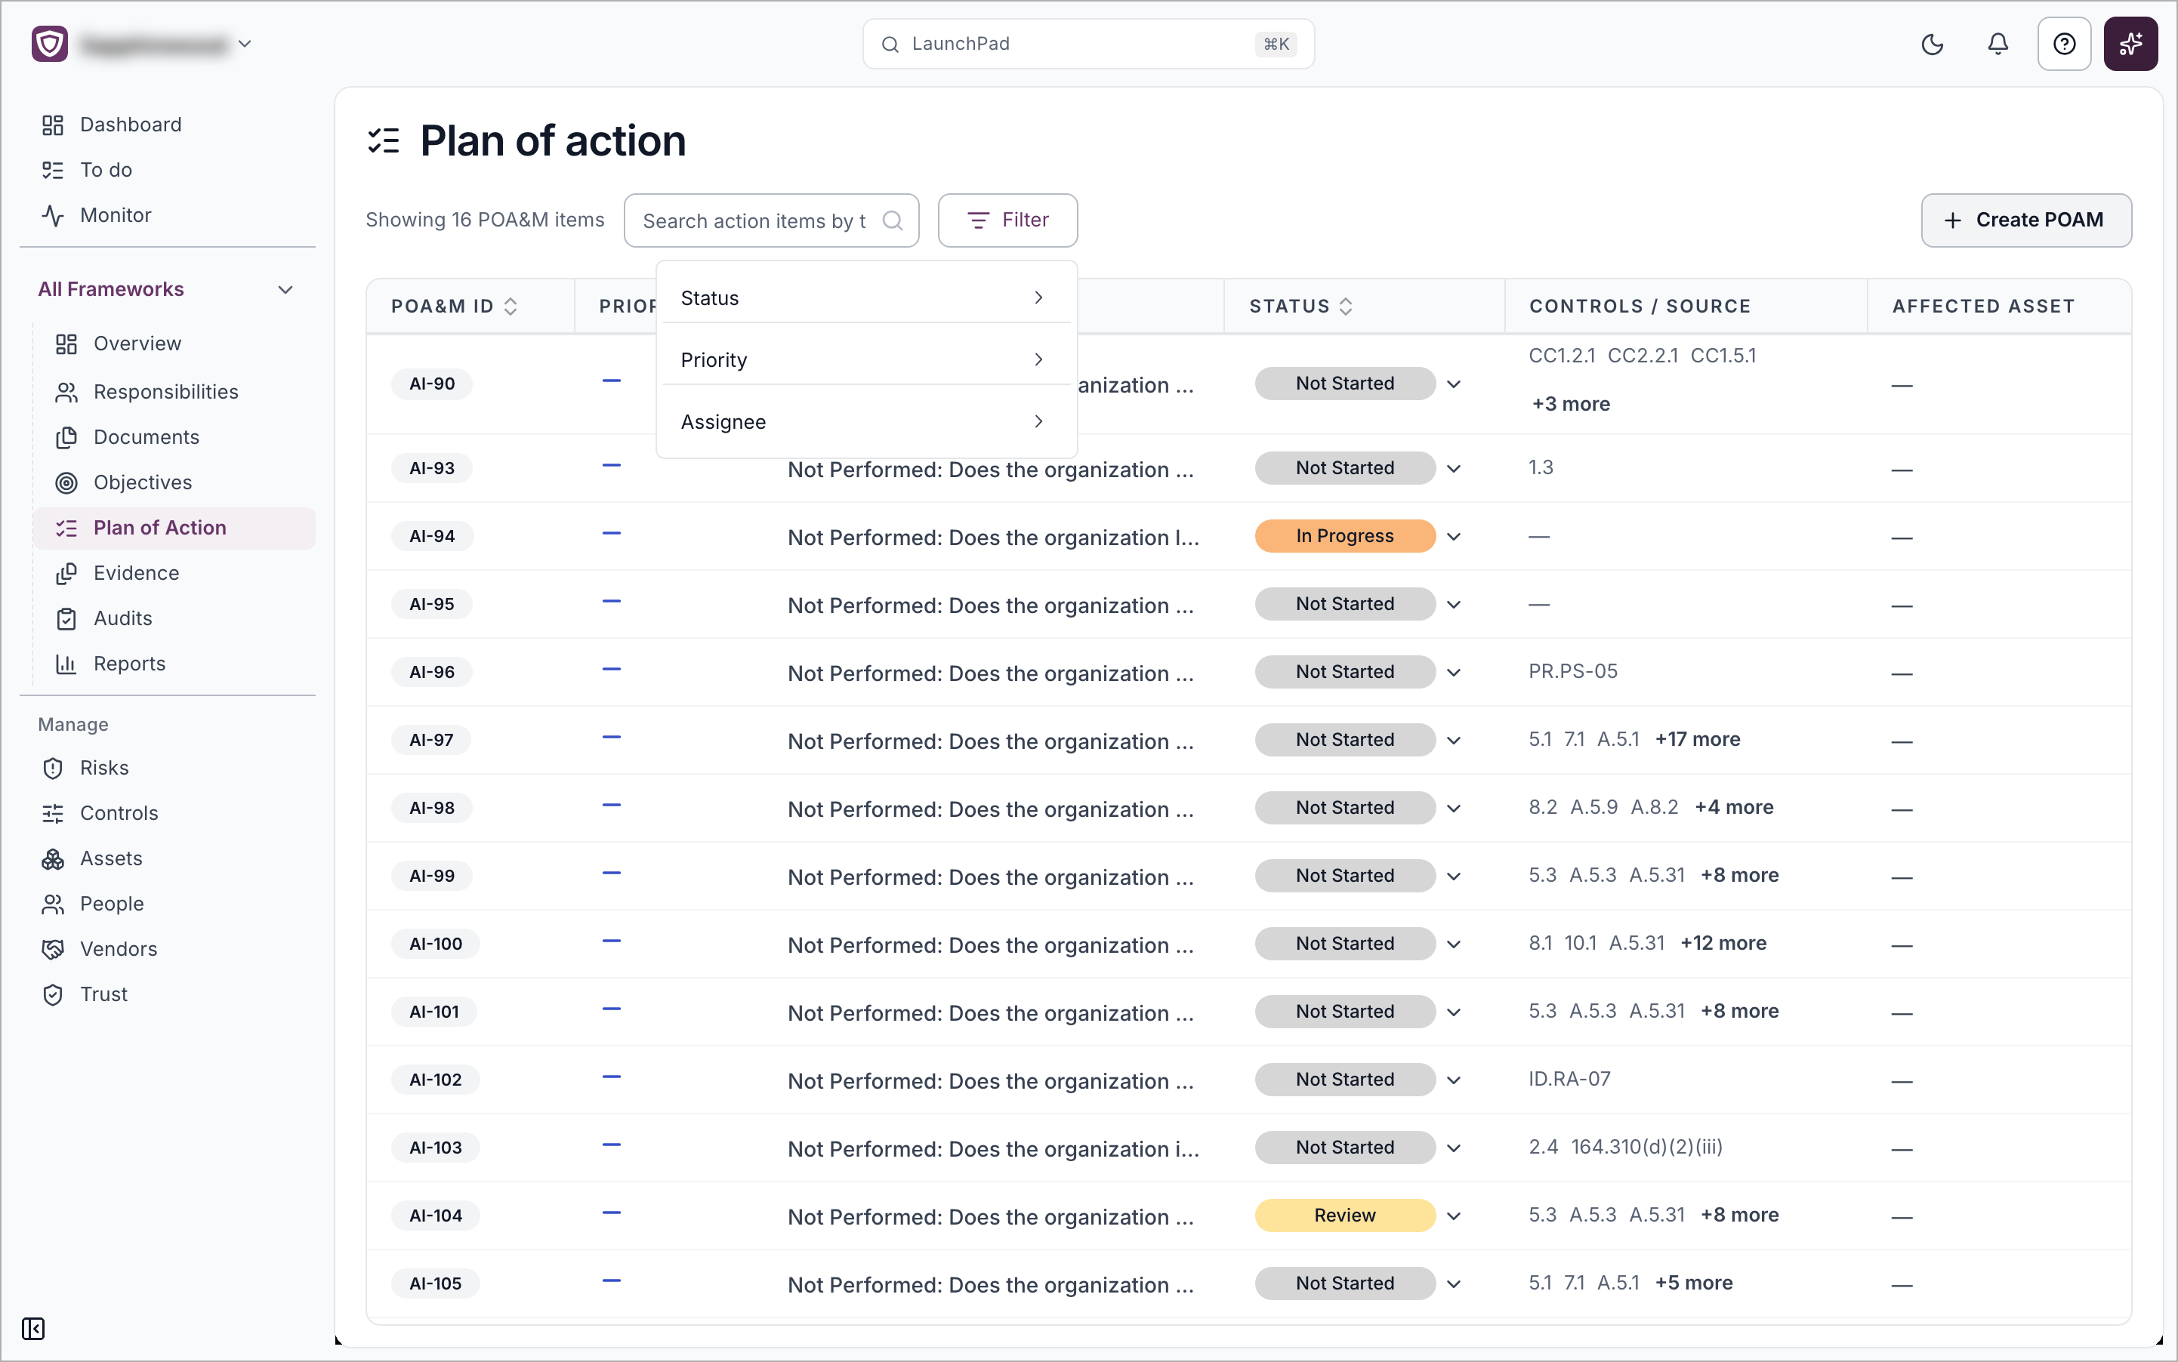Click Create POAM button
The image size is (2178, 1362).
pyautogui.click(x=2025, y=220)
